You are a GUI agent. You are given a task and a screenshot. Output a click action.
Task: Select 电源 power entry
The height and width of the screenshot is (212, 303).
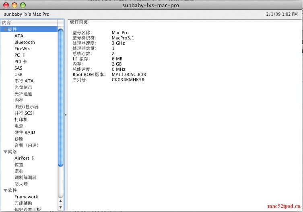click(x=19, y=126)
